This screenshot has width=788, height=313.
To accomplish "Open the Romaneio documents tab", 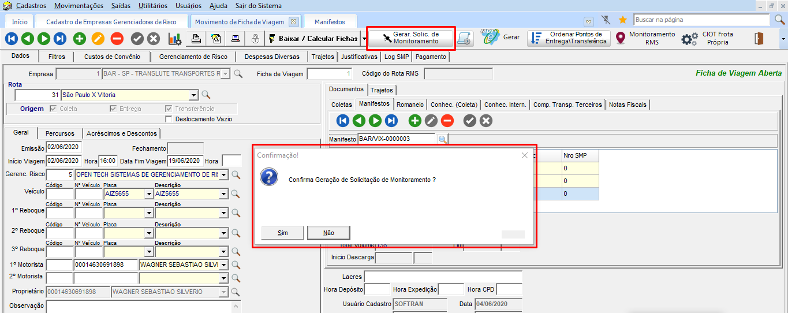I will click(410, 105).
